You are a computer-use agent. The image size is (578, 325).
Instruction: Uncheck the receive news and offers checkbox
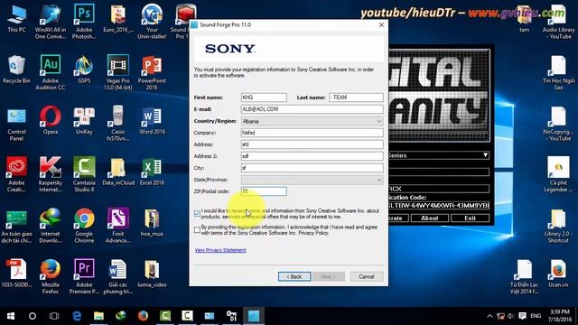(x=197, y=213)
